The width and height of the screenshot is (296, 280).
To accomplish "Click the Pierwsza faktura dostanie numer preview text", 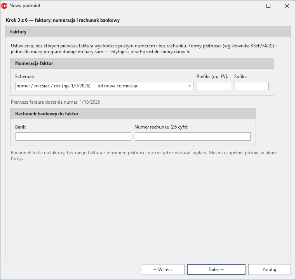I will pyautogui.click(x=55, y=102).
